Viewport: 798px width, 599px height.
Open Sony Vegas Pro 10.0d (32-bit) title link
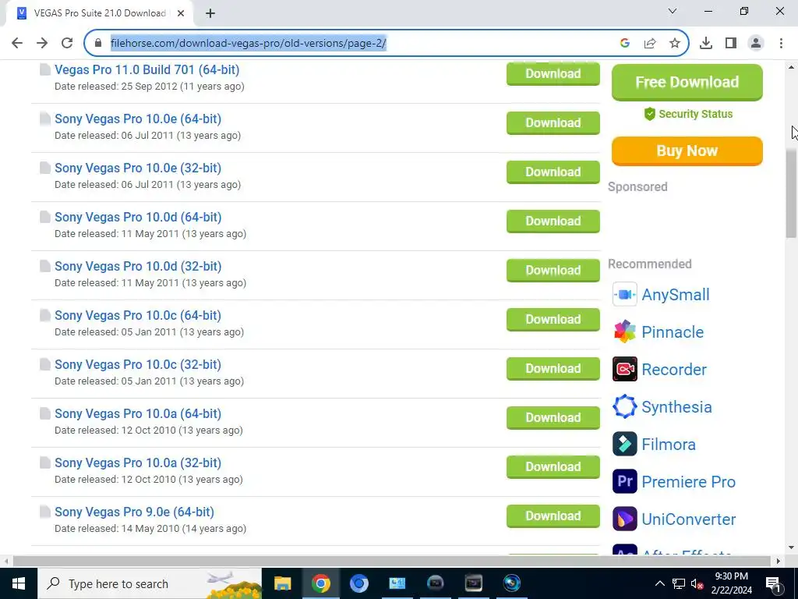138,267
